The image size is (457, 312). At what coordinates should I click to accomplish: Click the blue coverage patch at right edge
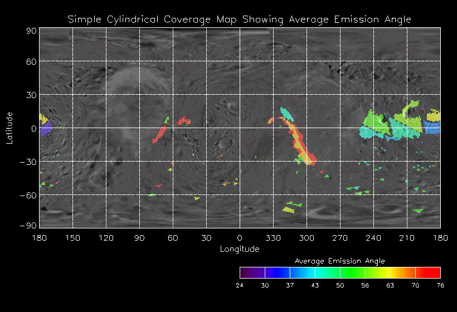[x=432, y=127]
